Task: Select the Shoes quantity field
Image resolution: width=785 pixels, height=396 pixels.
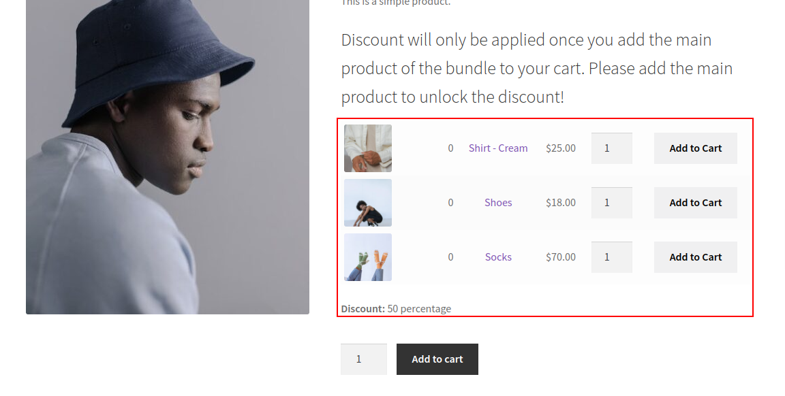Action: 611,202
